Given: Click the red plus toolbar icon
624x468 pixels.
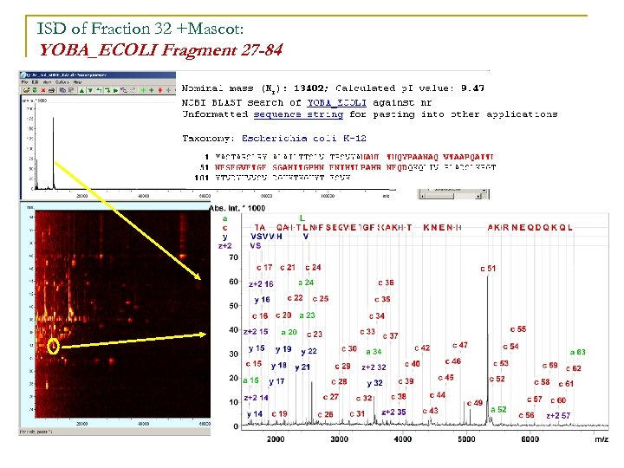Looking at the screenshot, I should (160, 90).
